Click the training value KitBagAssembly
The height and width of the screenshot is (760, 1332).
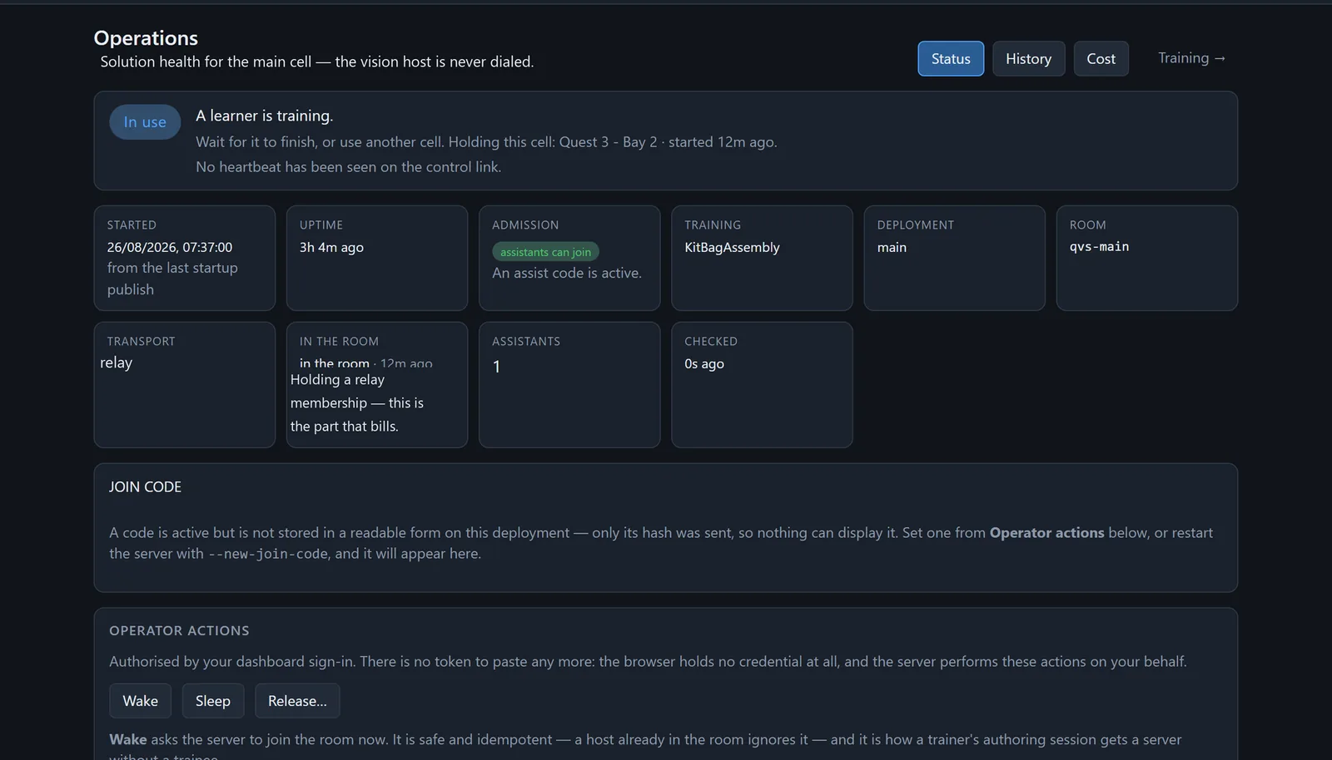[x=732, y=247]
